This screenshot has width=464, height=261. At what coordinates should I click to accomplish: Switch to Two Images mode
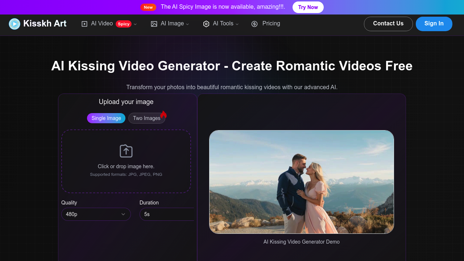click(146, 118)
